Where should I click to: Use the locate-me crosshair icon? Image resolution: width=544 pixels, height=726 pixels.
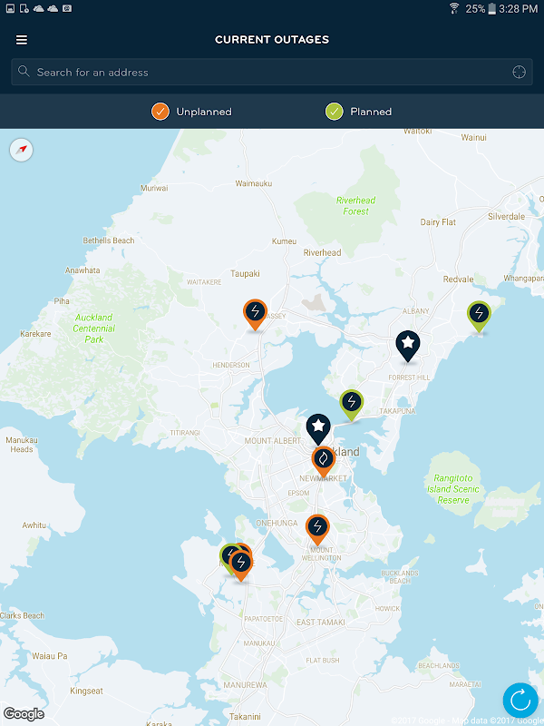pyautogui.click(x=519, y=72)
